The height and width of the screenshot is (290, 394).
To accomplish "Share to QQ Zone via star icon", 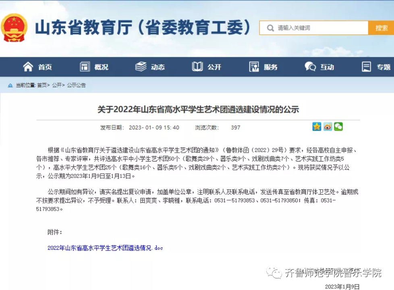I will [x=317, y=127].
